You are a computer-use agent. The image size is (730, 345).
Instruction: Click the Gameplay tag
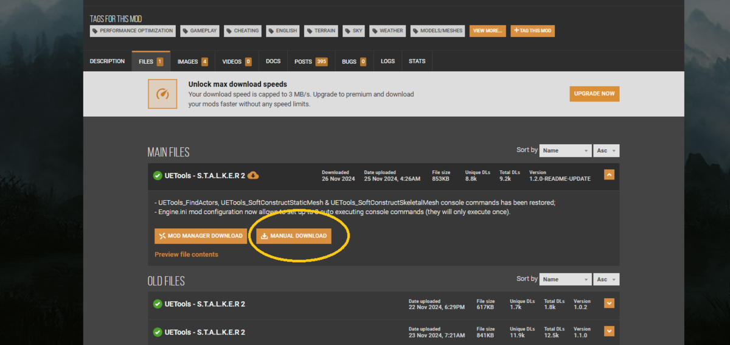pyautogui.click(x=200, y=30)
